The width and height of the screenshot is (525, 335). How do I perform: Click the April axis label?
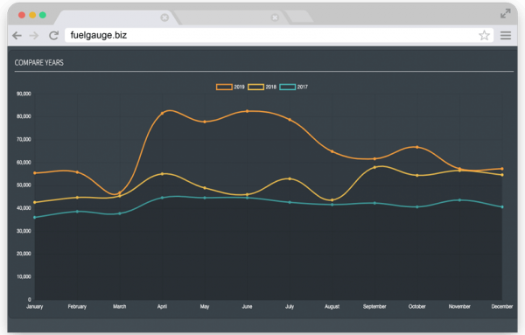[x=162, y=306]
